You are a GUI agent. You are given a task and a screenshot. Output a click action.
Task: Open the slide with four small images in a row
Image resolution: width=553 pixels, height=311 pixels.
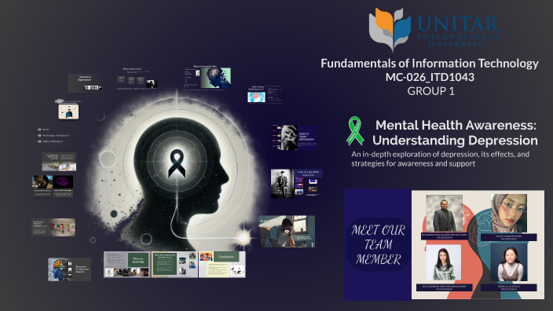(x=137, y=79)
